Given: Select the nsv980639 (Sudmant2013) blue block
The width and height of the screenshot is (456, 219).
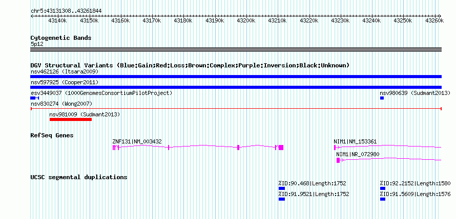Looking at the screenshot, I should point(382,98).
